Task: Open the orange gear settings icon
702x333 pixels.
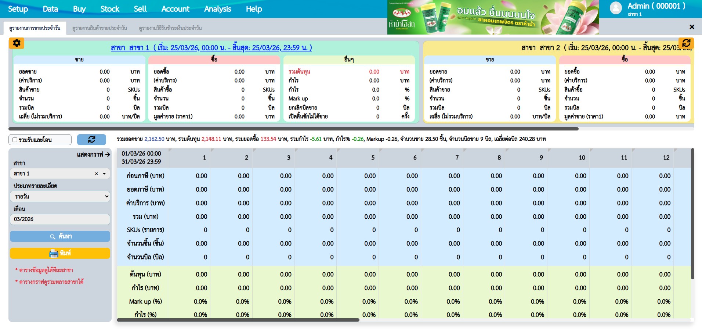Action: 17,43
